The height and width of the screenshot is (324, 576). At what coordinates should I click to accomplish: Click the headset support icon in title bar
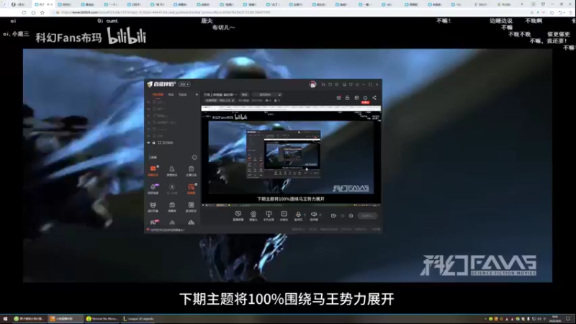[x=323, y=84]
